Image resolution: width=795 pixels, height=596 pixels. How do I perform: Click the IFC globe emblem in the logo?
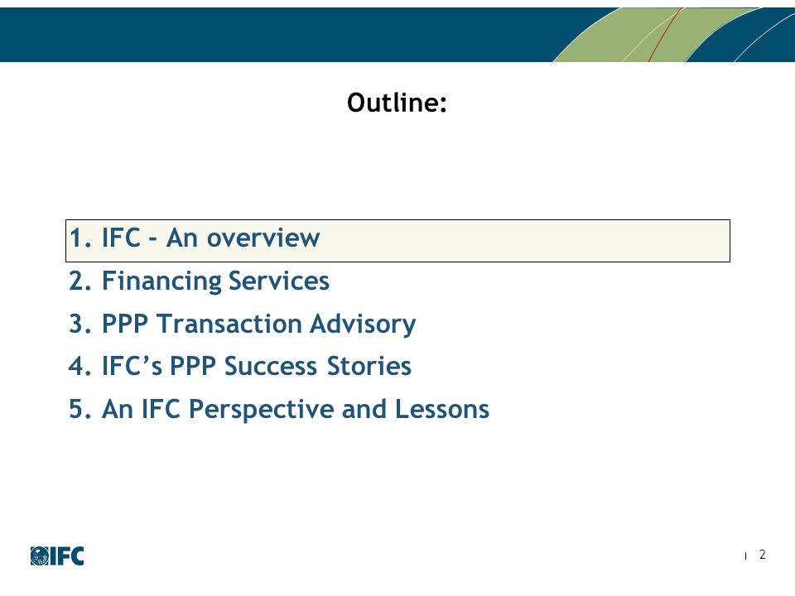pyautogui.click(x=40, y=556)
